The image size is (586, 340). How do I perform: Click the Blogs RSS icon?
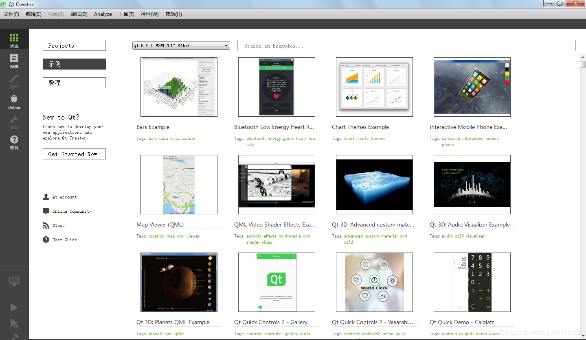pyautogui.click(x=46, y=225)
